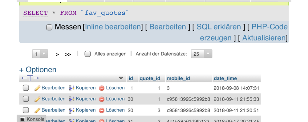The image size is (308, 122).
Task: Click the PHP-Code erzeugen link
Action: click(x=269, y=27)
